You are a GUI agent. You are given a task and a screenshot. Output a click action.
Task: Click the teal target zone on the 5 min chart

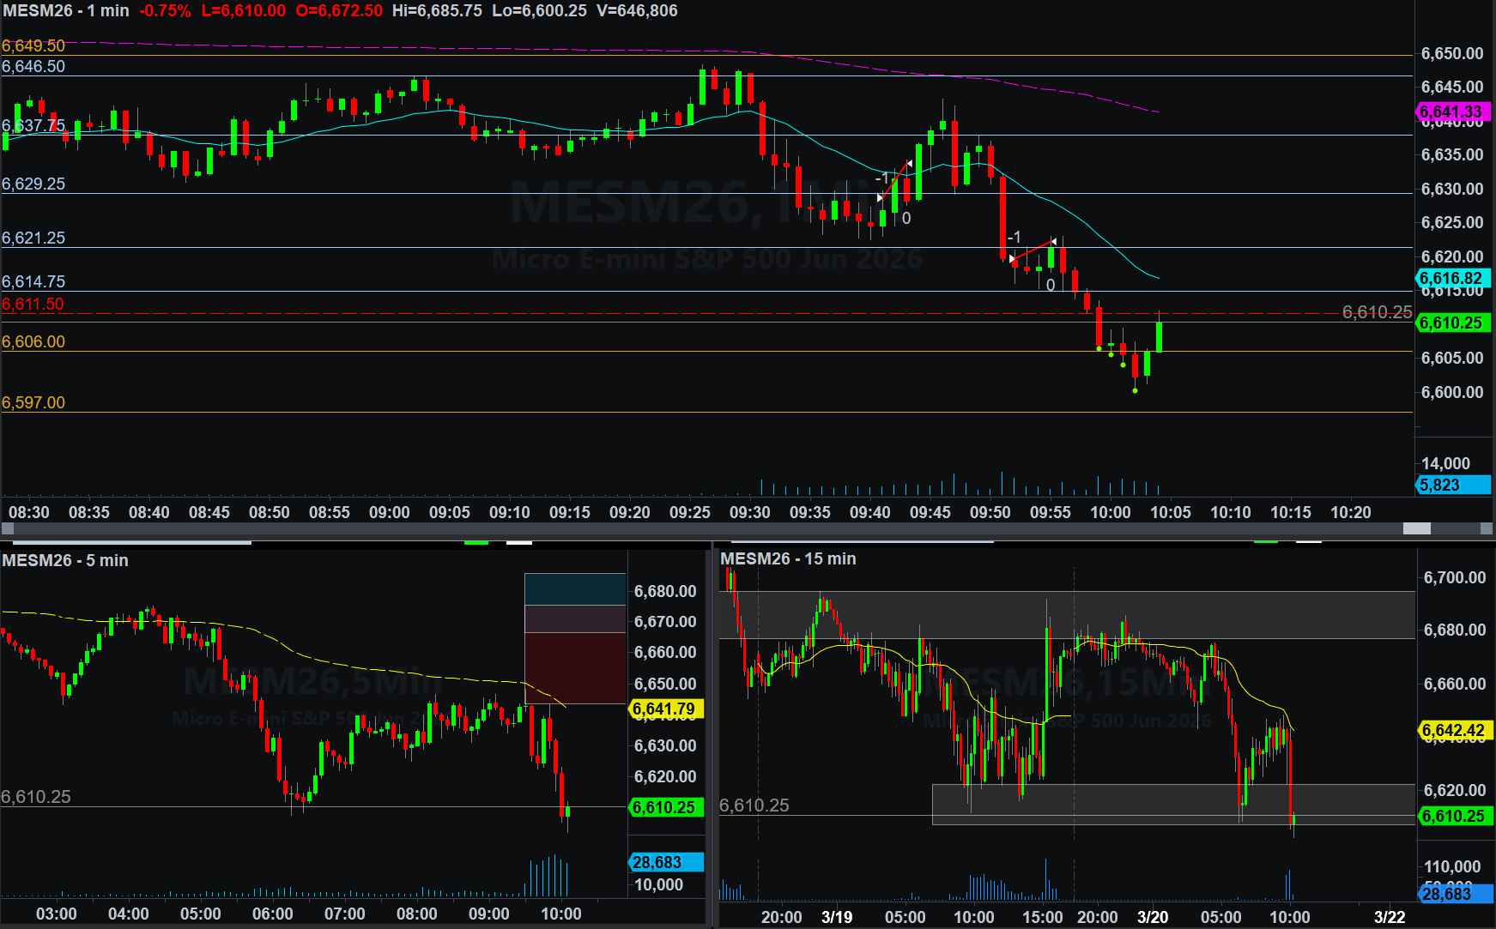(575, 589)
